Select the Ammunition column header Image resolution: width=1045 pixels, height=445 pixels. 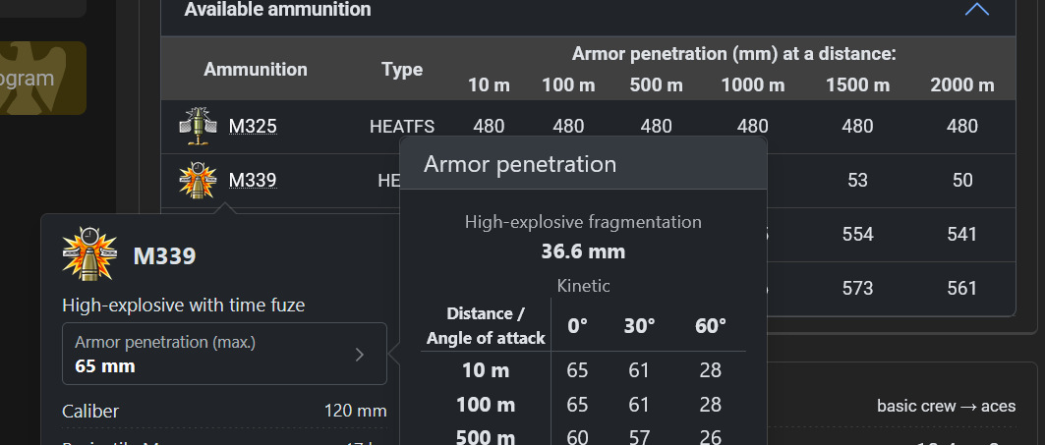click(x=256, y=69)
